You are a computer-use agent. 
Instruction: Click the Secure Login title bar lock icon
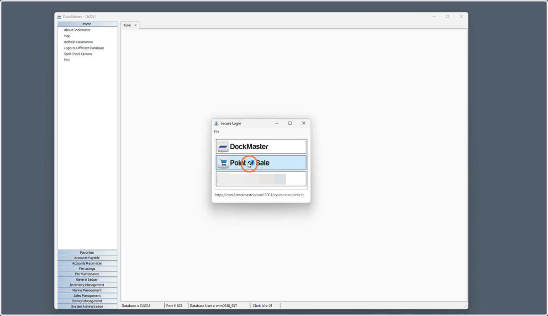pyautogui.click(x=216, y=123)
